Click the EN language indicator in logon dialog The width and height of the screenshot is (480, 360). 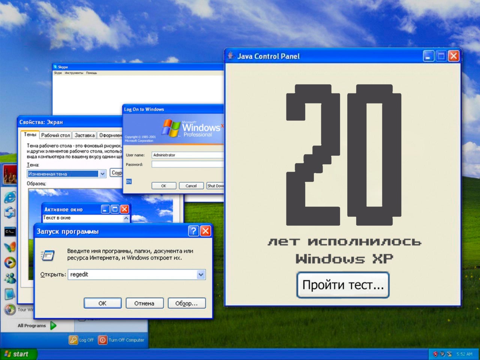[129, 181]
